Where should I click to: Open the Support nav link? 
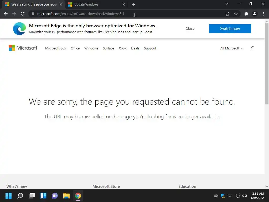tap(150, 48)
